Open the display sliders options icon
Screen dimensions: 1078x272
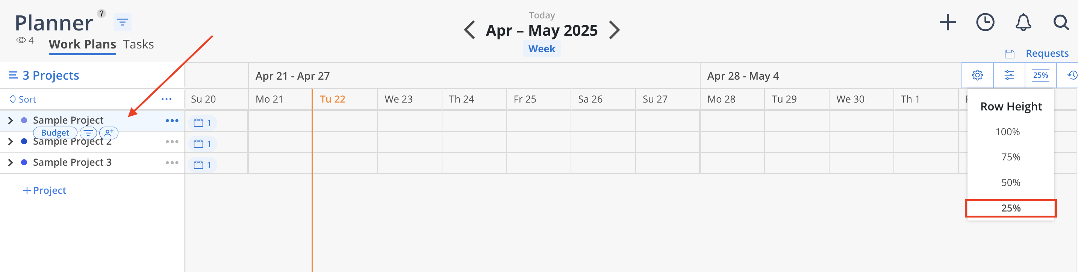tap(1009, 75)
